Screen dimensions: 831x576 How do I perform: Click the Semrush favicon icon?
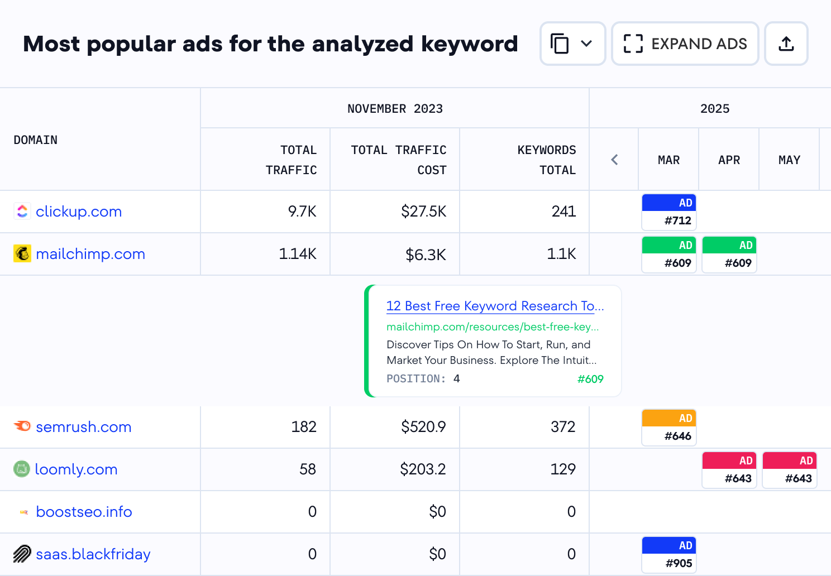[21, 426]
